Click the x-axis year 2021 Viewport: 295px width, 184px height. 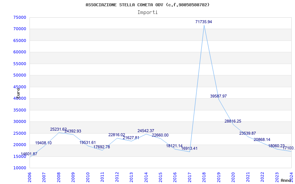click(x=247, y=177)
